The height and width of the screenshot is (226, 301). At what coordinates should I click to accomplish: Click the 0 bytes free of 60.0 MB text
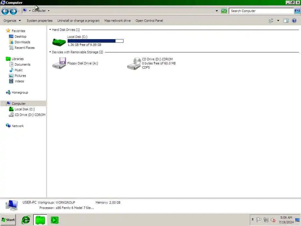pos(159,63)
